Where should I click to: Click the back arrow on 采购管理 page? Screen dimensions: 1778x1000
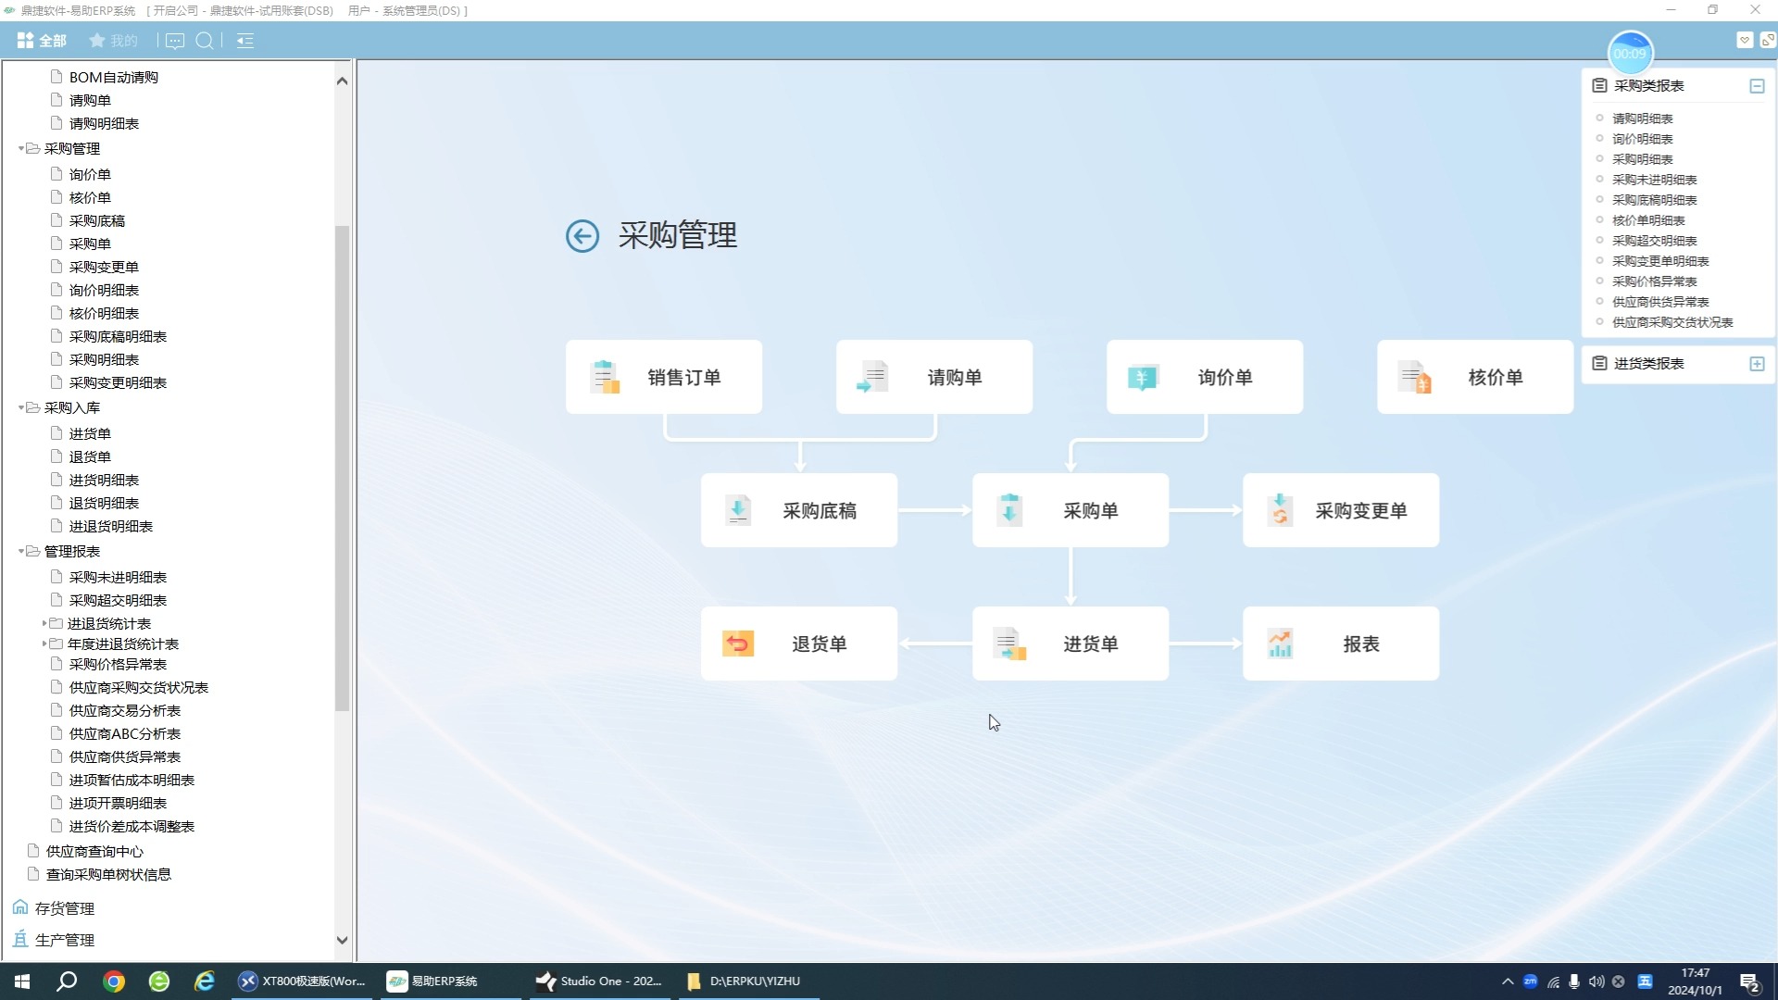click(582, 236)
